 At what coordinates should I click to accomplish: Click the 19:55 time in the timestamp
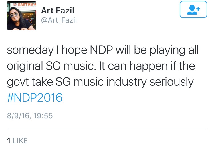point(43,116)
